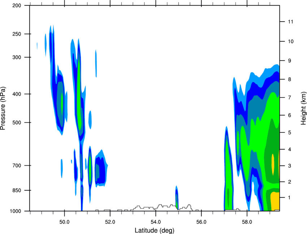Click the small contour blob above terrain at 55 latitude
307x234 pixels.
pyautogui.click(x=177, y=198)
